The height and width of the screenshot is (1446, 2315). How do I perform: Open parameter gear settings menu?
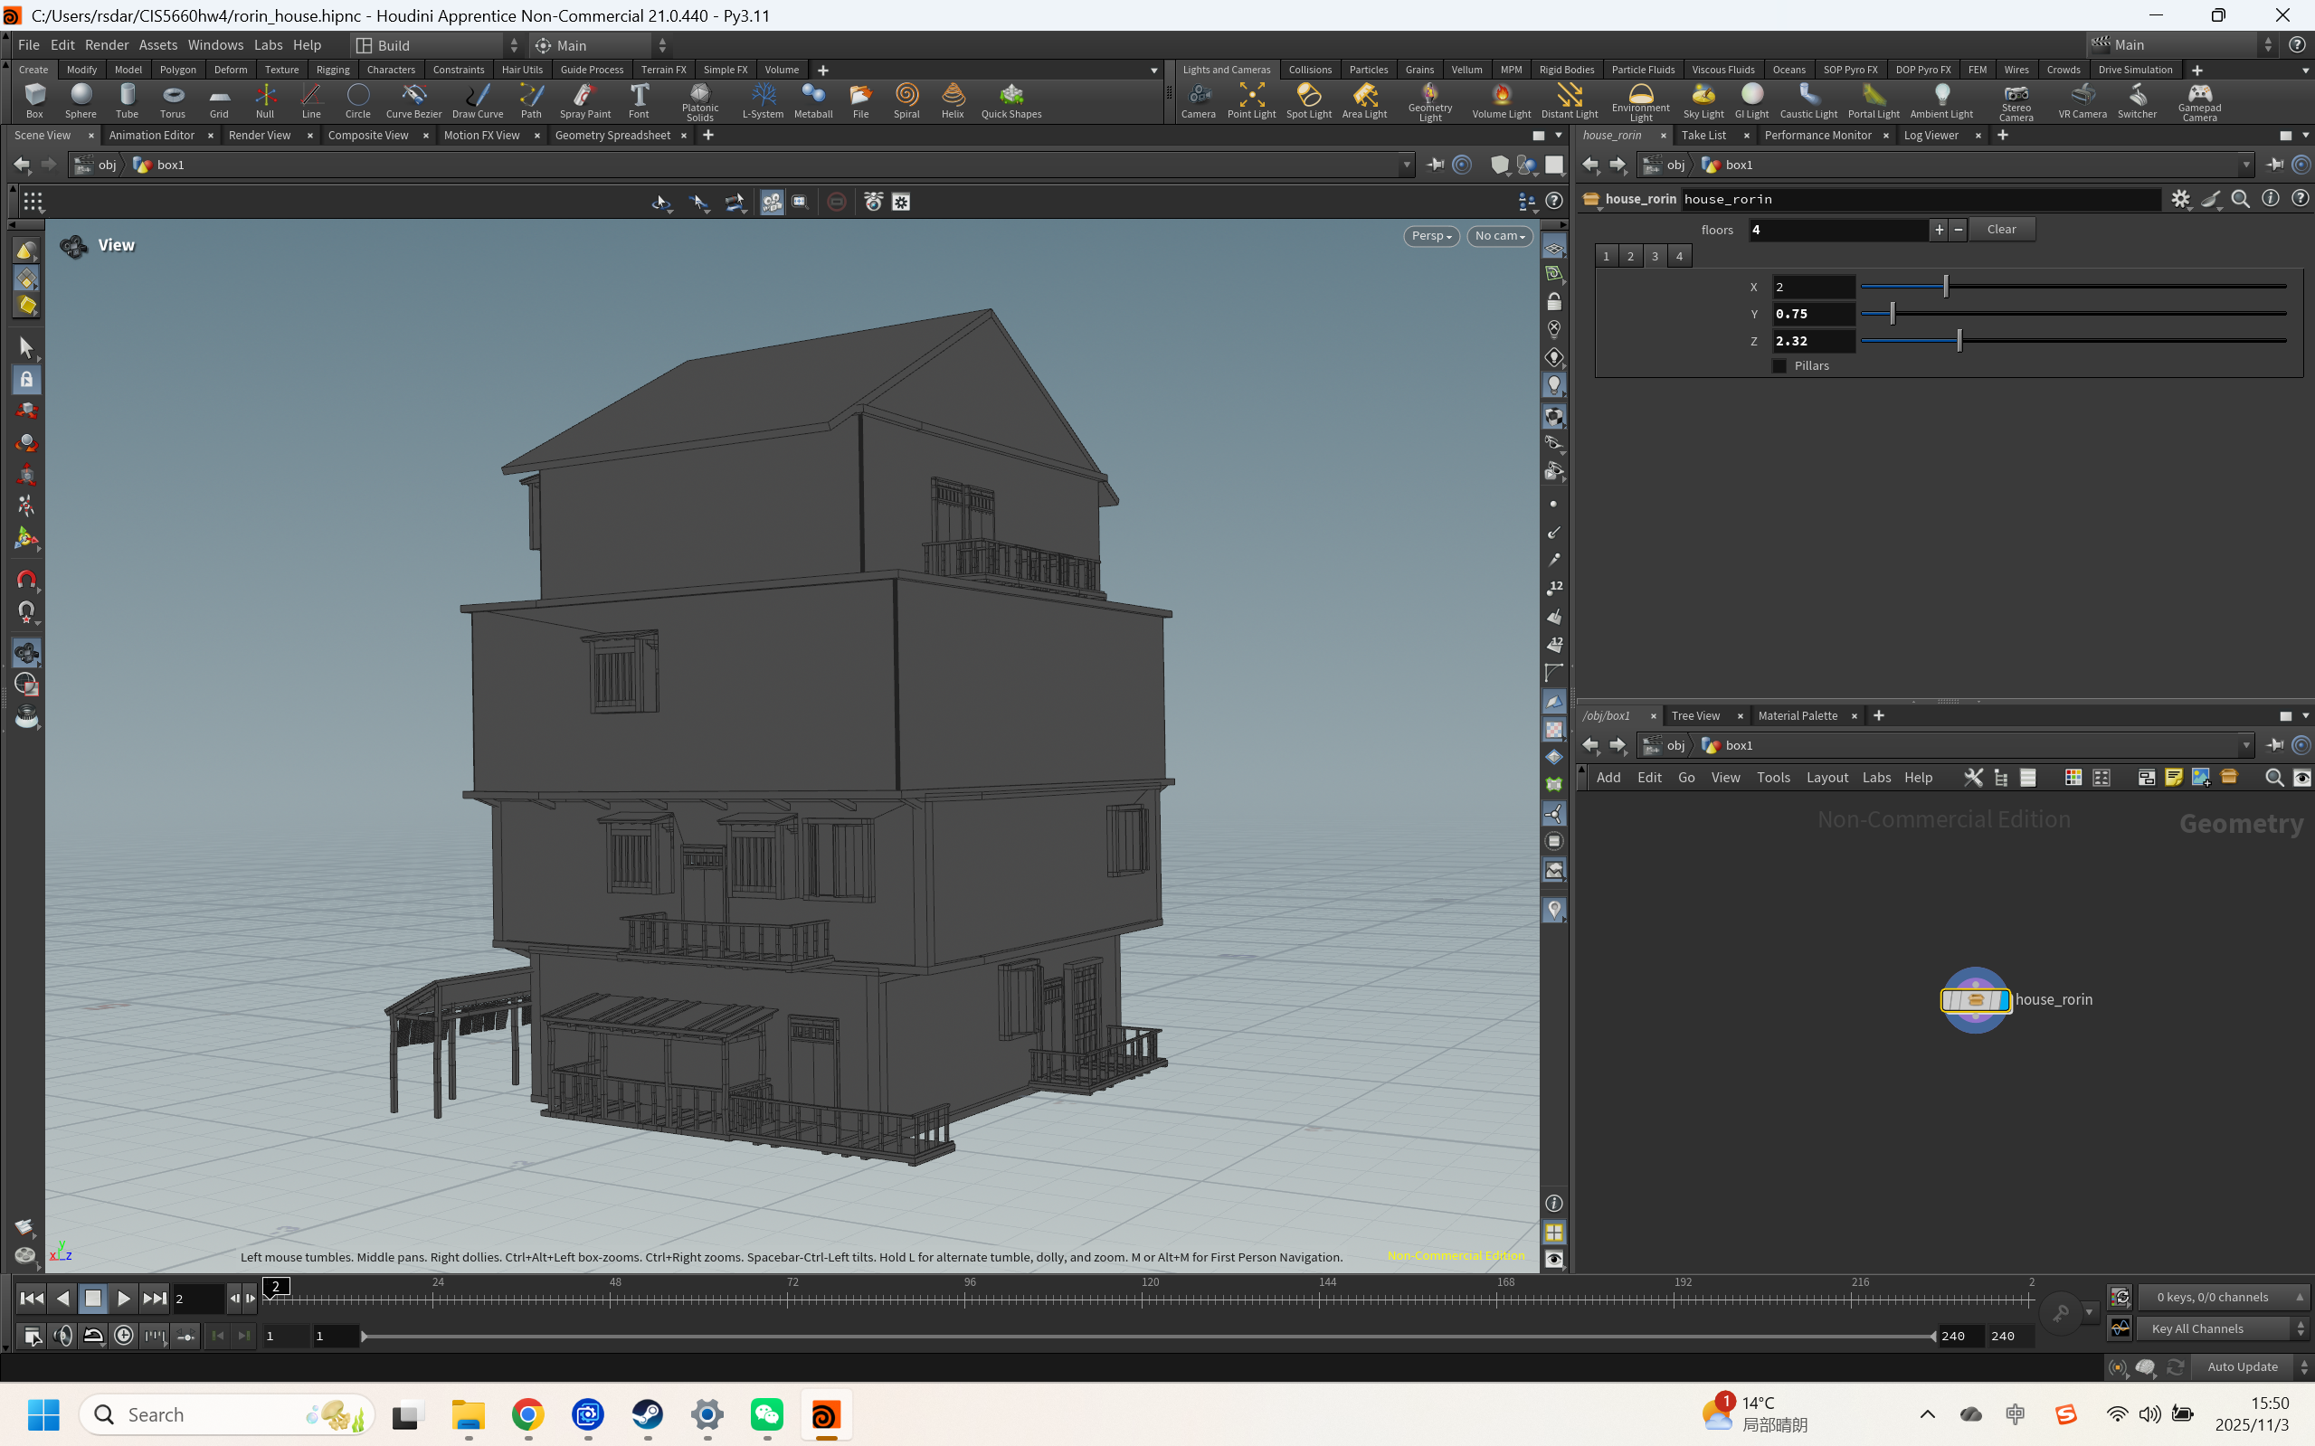(2180, 199)
